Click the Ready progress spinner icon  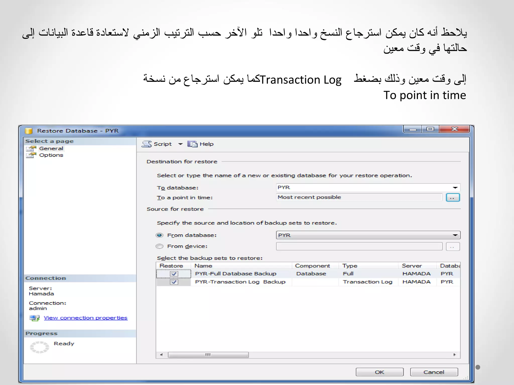(39, 347)
